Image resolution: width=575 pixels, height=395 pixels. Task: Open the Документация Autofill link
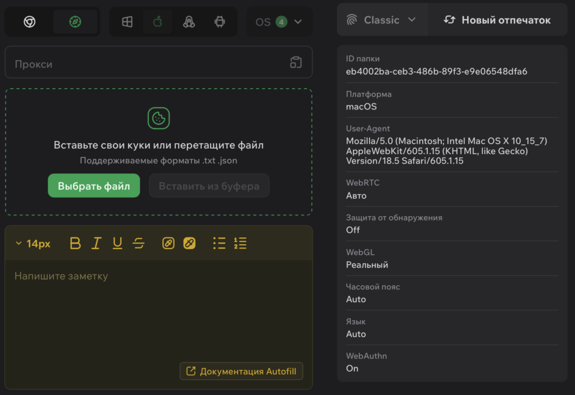point(241,371)
